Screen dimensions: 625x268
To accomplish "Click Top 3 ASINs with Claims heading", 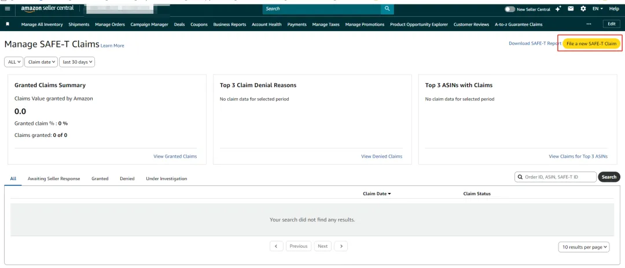I will click(459, 85).
